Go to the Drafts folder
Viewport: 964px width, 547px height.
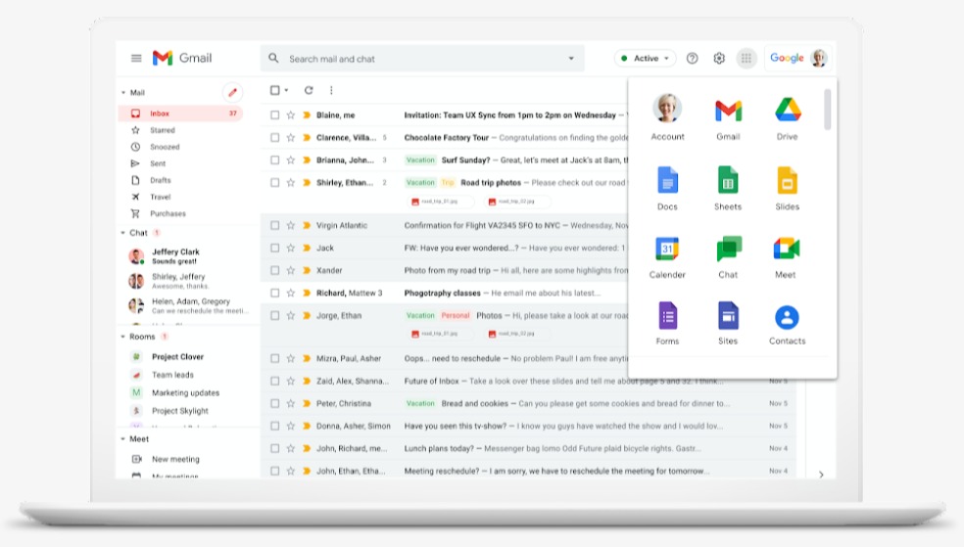[161, 180]
